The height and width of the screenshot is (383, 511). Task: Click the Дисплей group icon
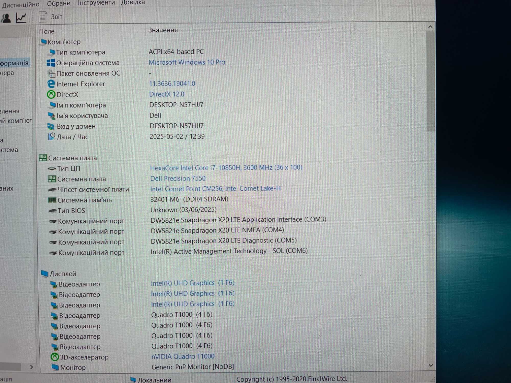pyautogui.click(x=45, y=274)
